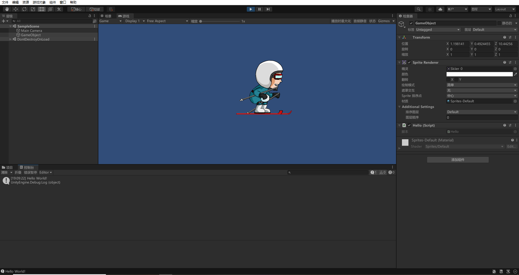Select the Move tool
Viewport: 519px width, 275px height.
(15, 9)
